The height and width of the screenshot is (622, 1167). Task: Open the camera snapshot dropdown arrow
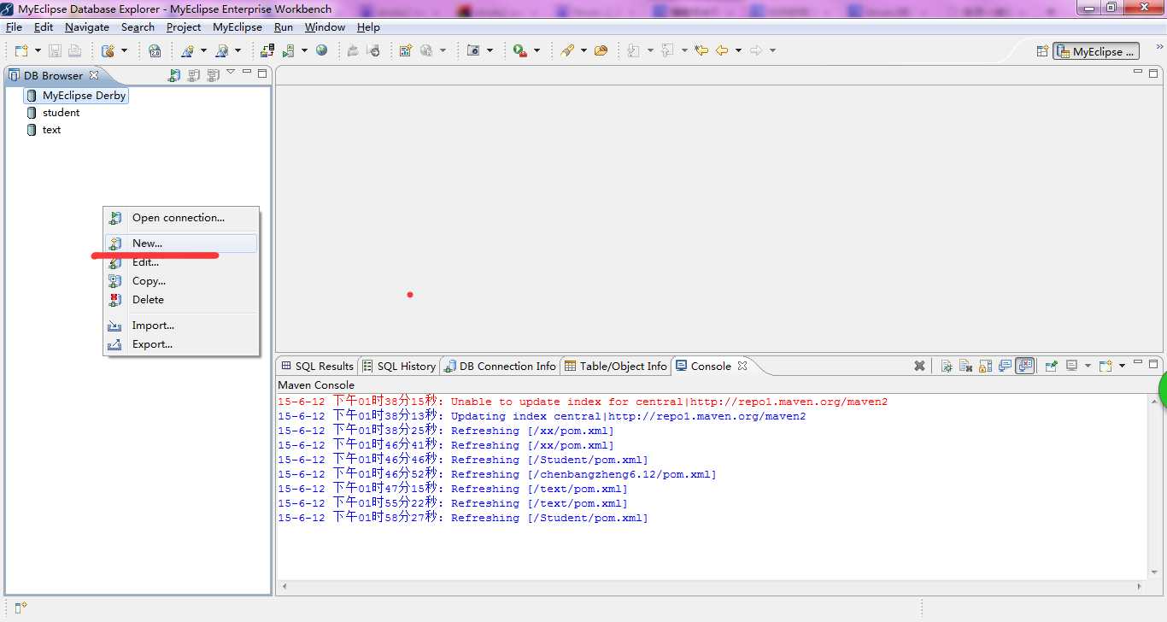pos(490,50)
